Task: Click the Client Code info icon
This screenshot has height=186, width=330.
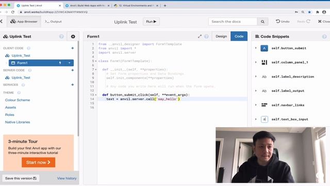Action: pos(29,48)
